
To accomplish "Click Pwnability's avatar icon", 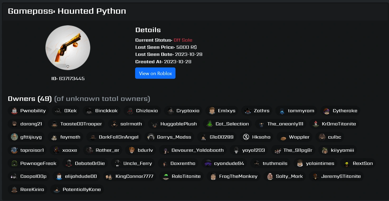I will click(x=14, y=111).
